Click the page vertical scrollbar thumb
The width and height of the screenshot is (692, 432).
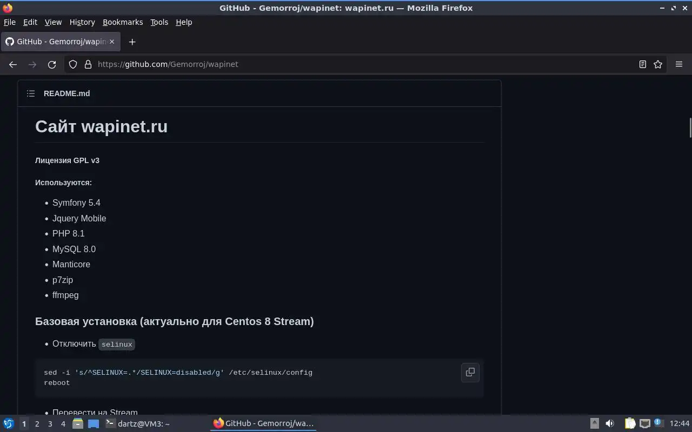[x=690, y=127]
